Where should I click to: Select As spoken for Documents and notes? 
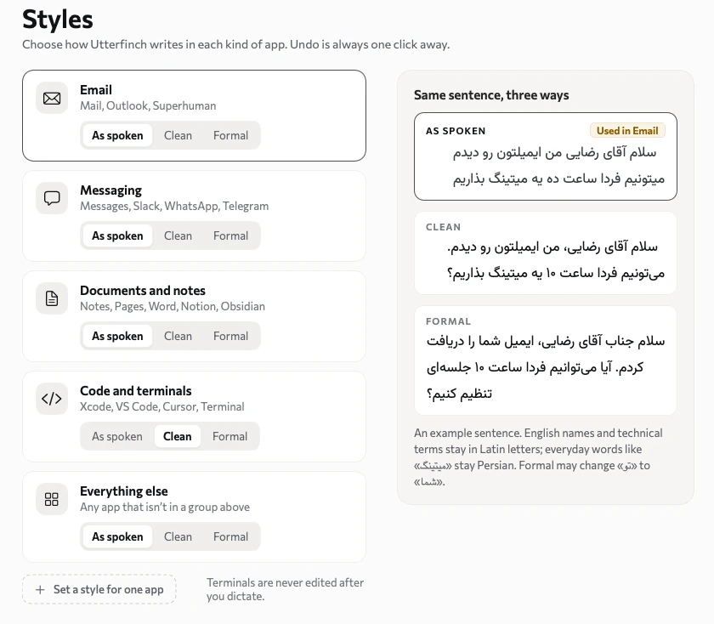pos(117,336)
